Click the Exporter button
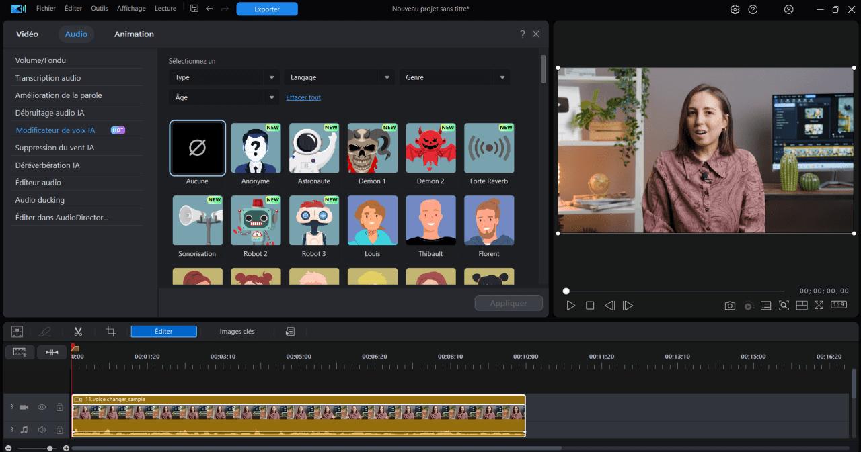Image resolution: width=861 pixels, height=452 pixels. coord(267,9)
